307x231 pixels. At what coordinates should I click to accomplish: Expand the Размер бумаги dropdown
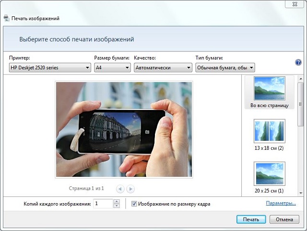point(112,68)
